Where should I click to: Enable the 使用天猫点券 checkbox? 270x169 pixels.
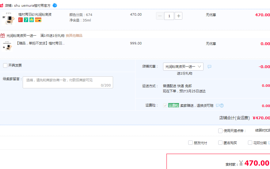click(220, 131)
